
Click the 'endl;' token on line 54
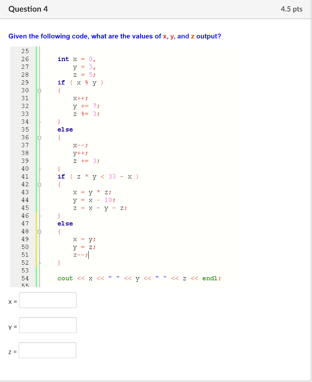pyautogui.click(x=212, y=278)
